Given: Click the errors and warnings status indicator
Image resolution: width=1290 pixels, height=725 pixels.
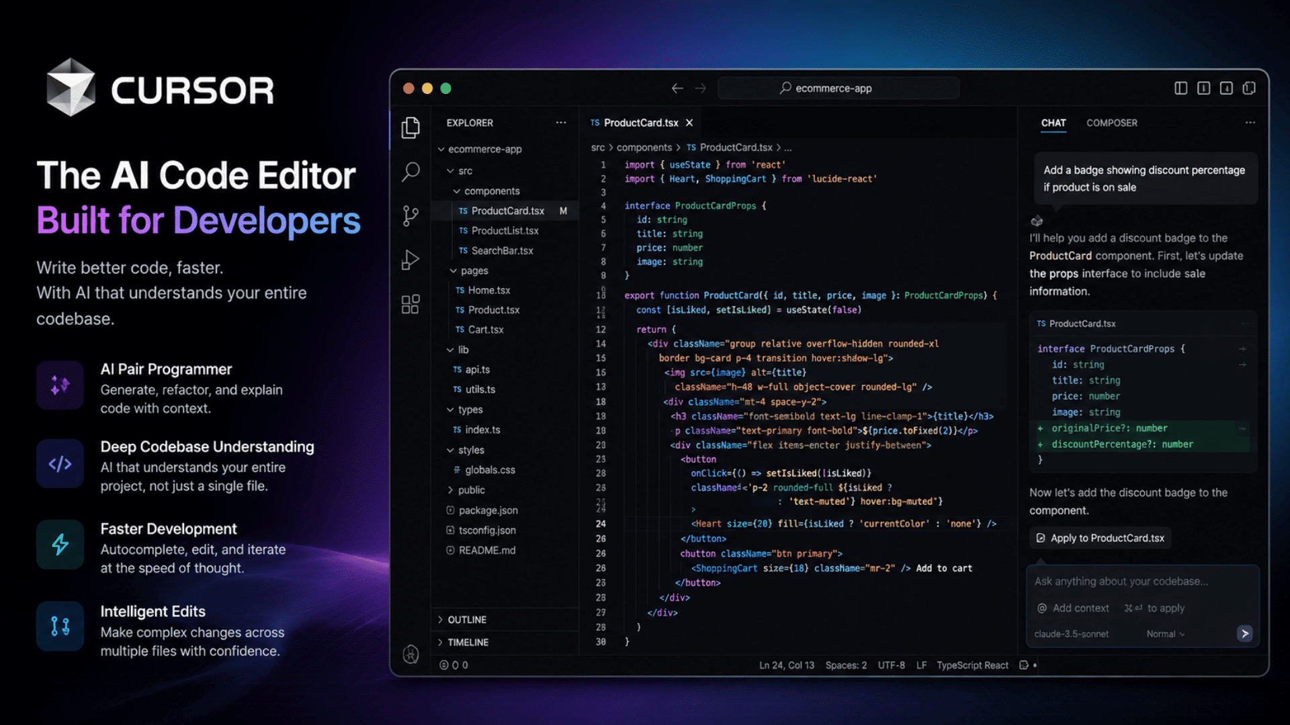Looking at the screenshot, I should click(x=454, y=665).
